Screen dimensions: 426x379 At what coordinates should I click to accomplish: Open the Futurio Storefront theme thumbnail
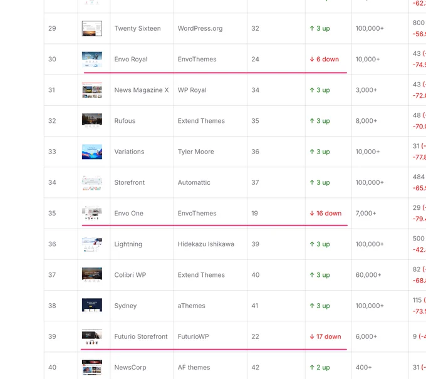(92, 336)
